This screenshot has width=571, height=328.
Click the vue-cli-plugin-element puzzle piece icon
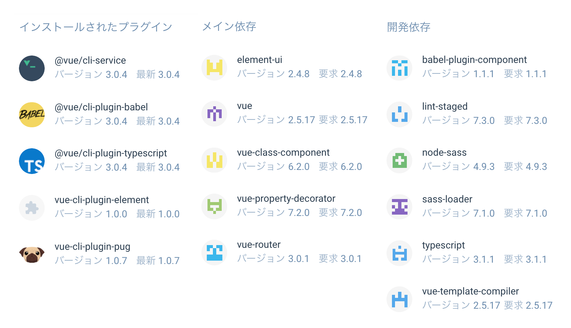pos(32,207)
